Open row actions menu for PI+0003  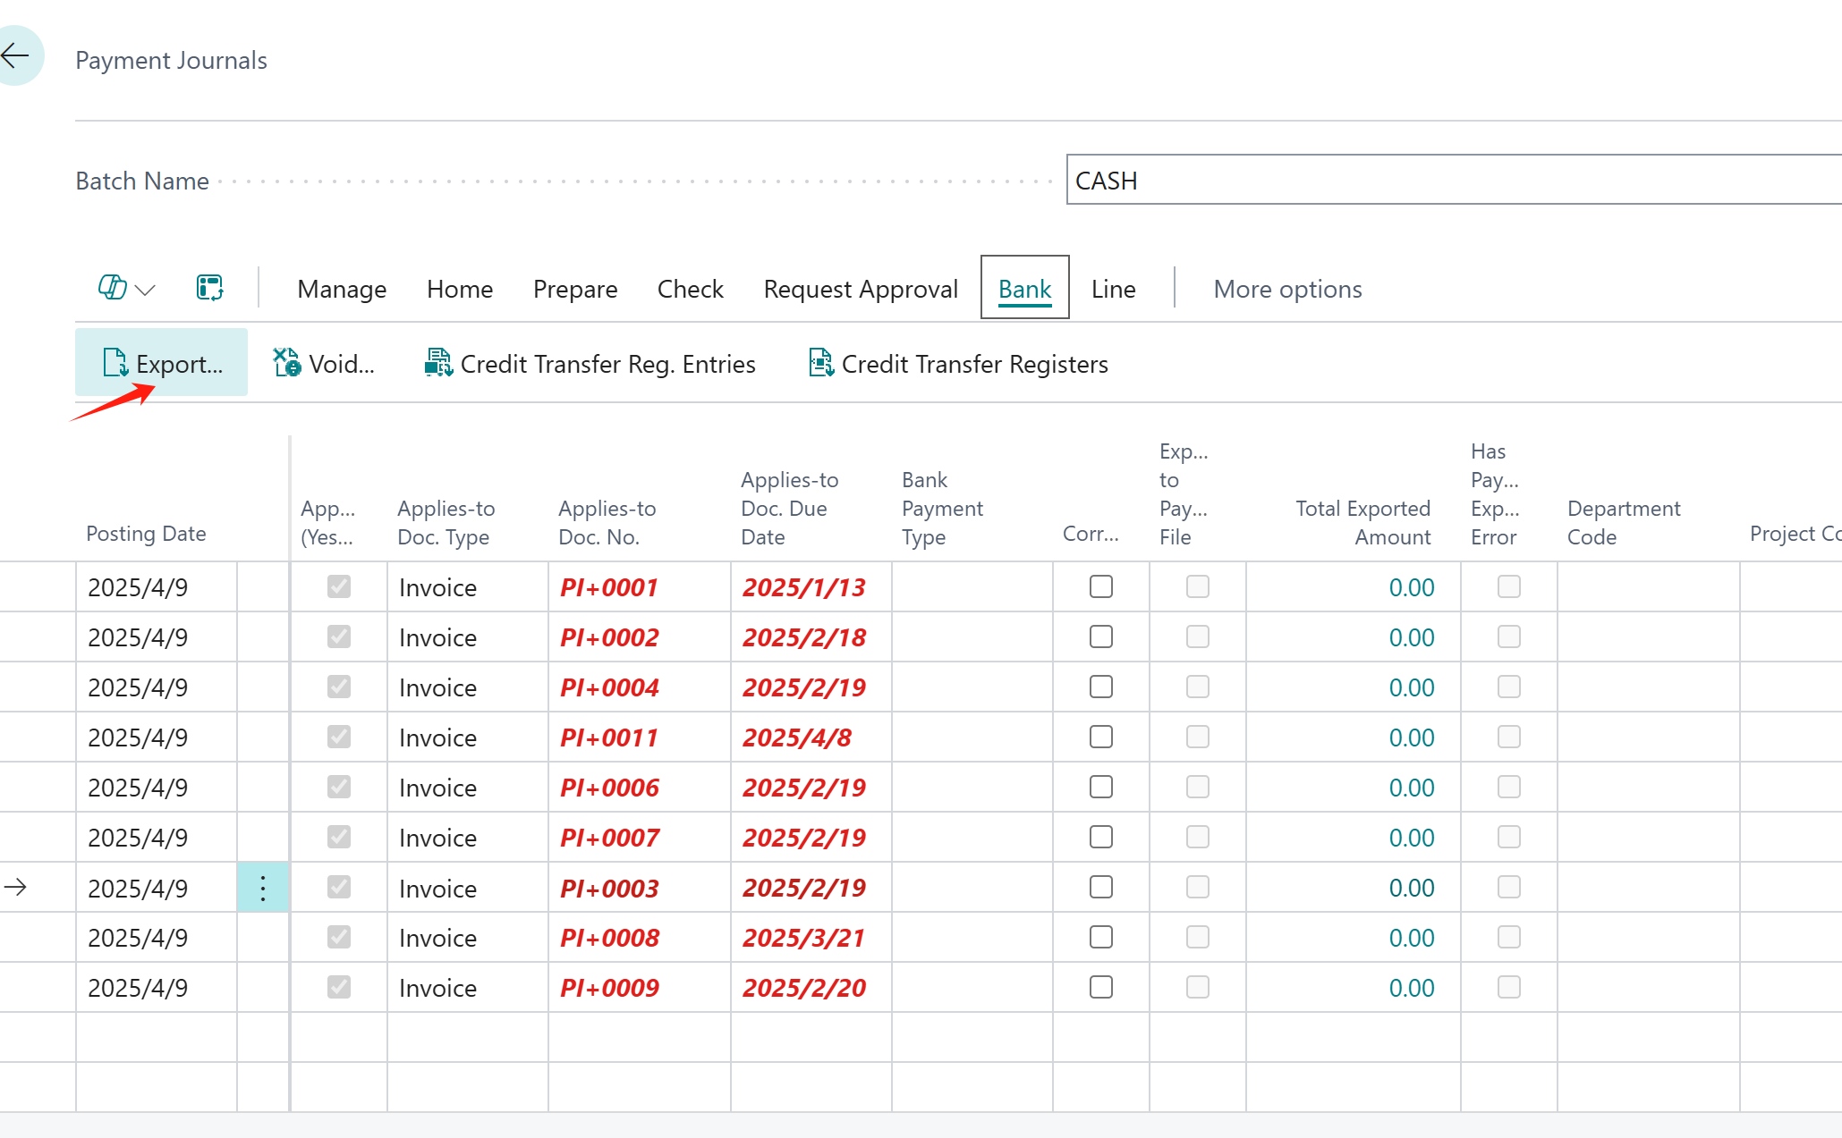(x=262, y=888)
